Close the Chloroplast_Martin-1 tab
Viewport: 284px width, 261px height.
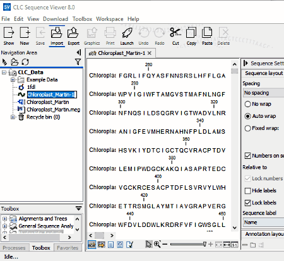pyautogui.click(x=150, y=53)
